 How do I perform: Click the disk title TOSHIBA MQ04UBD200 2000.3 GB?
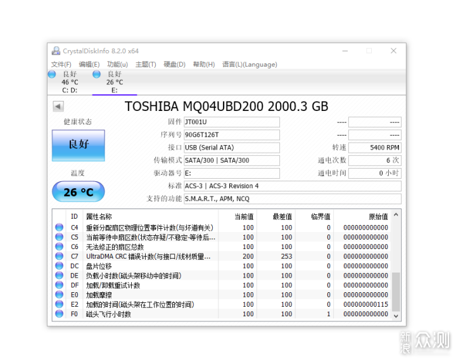tap(227, 106)
